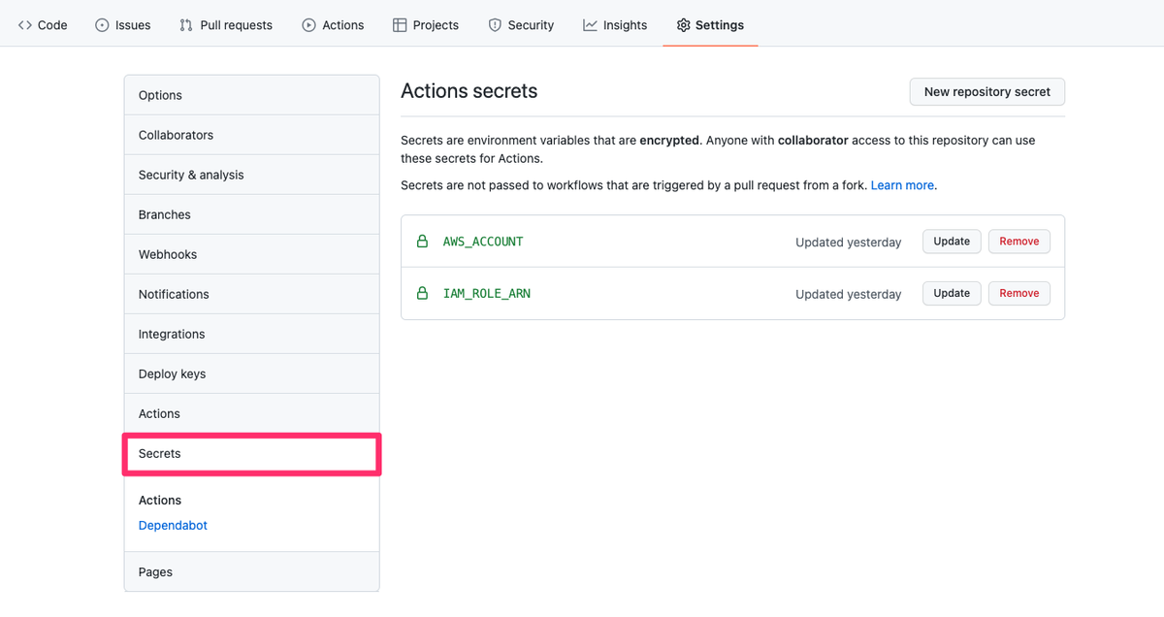Select the circular Issues icon
The width and height of the screenshot is (1164, 617).
tap(103, 24)
